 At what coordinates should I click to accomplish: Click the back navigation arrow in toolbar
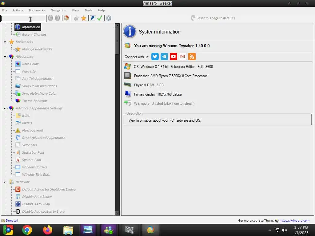pyautogui.click(x=51, y=18)
